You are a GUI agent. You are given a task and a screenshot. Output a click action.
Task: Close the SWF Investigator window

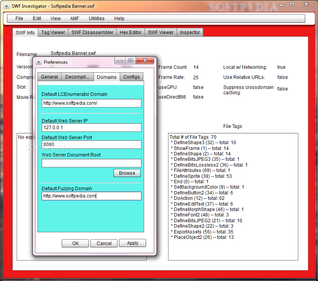[x=306, y=5]
